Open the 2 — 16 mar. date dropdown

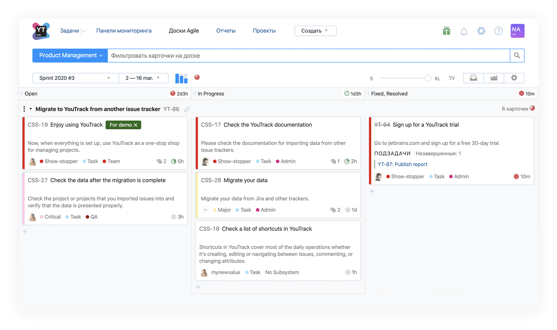tap(143, 78)
